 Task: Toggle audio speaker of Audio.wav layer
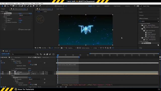pyautogui.click(x=3, y=72)
